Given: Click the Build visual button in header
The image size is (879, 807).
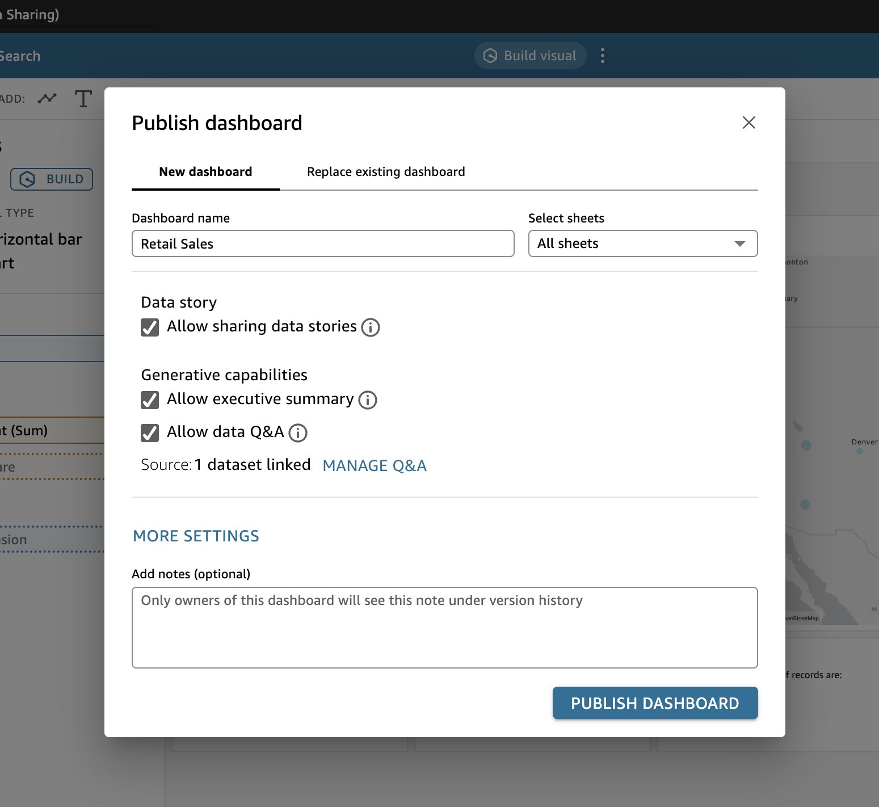Looking at the screenshot, I should (x=530, y=56).
